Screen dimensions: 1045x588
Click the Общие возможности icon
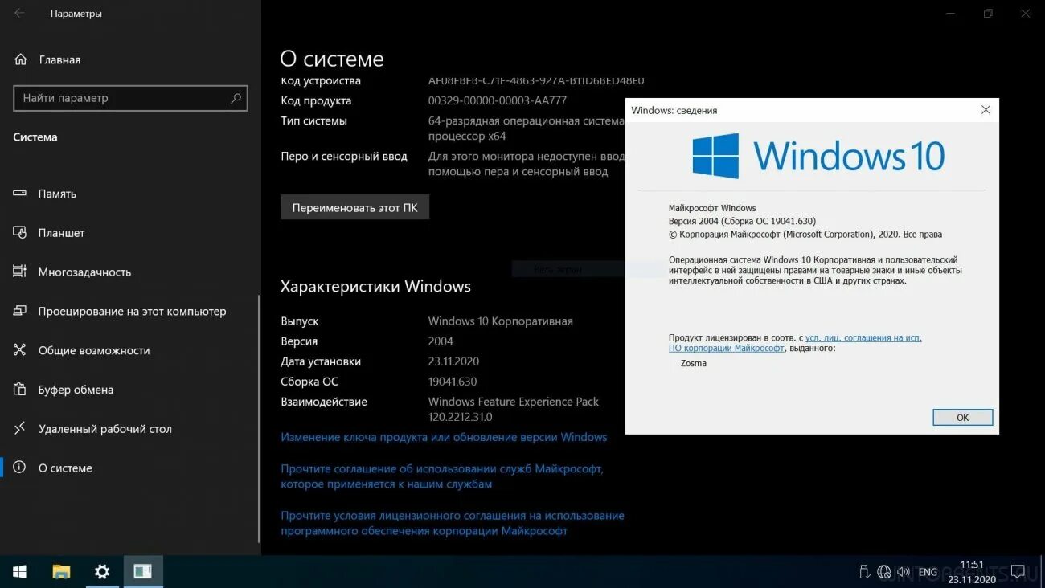20,350
